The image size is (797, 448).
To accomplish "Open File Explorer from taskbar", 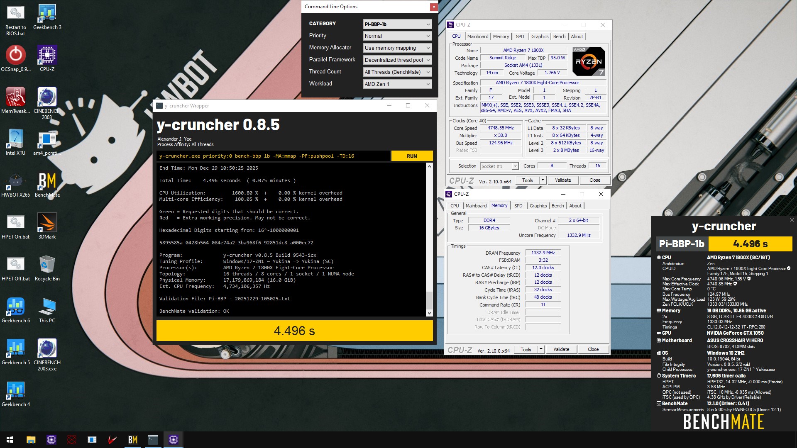I will 31,439.
